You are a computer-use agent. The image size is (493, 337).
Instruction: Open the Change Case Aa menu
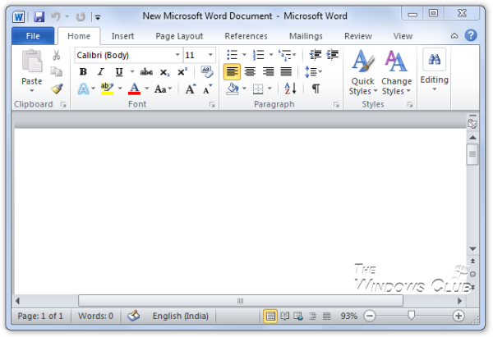pyautogui.click(x=163, y=89)
